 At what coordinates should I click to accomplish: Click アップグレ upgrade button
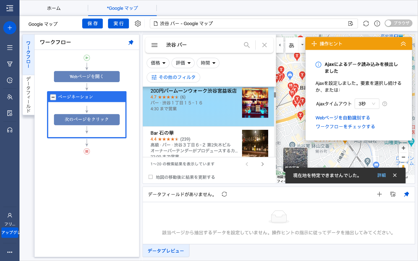click(x=10, y=232)
